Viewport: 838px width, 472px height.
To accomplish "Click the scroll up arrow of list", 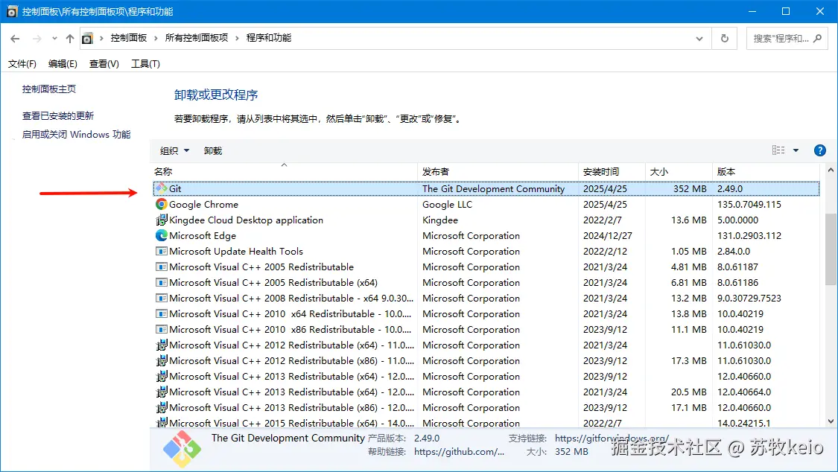I will pos(831,170).
